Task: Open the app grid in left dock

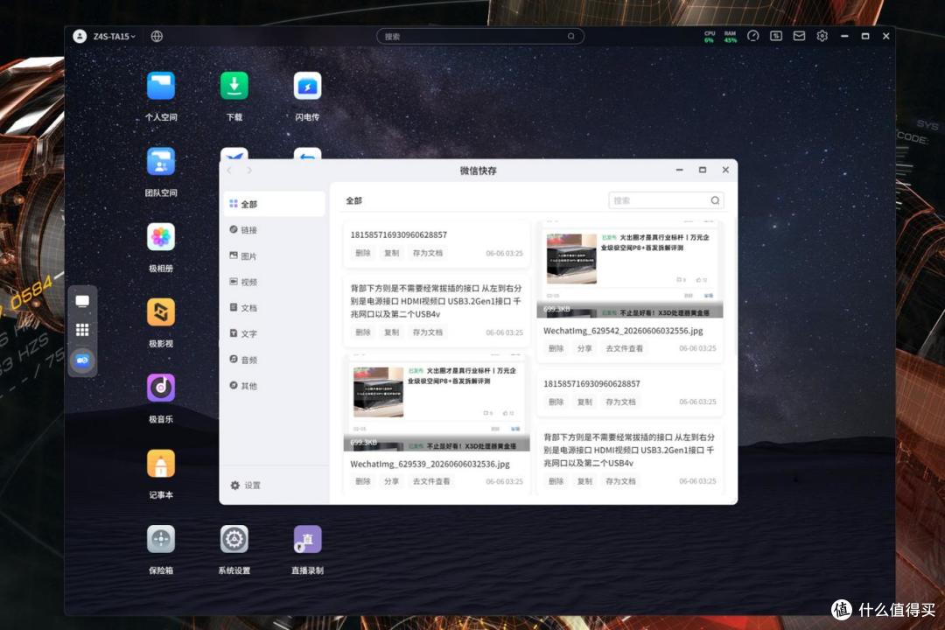Action: click(x=82, y=330)
